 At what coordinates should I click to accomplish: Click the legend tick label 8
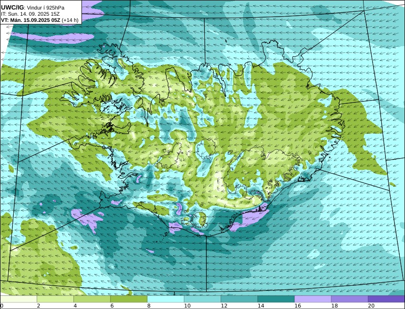(x=149, y=306)
